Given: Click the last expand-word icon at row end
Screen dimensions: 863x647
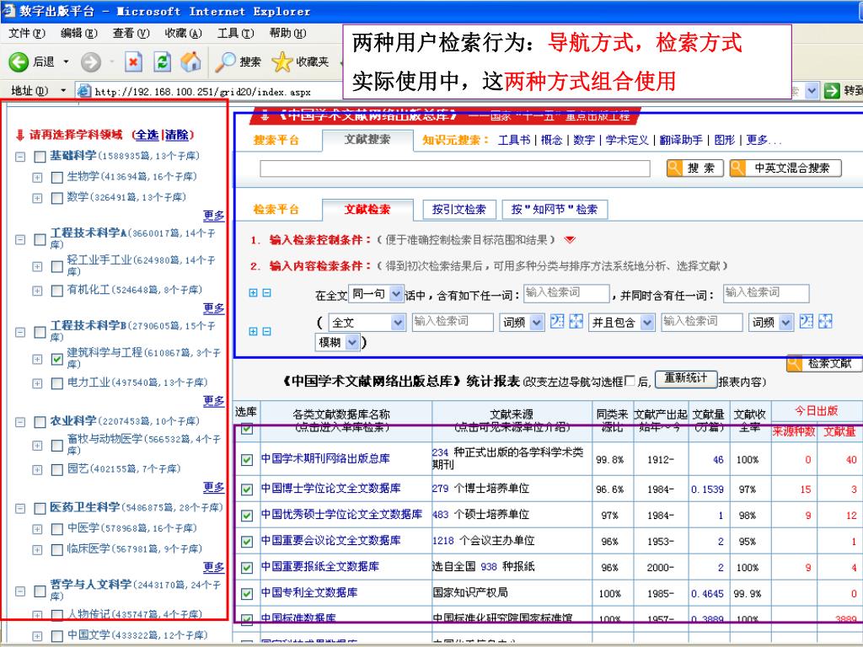Looking at the screenshot, I should pos(825,321).
